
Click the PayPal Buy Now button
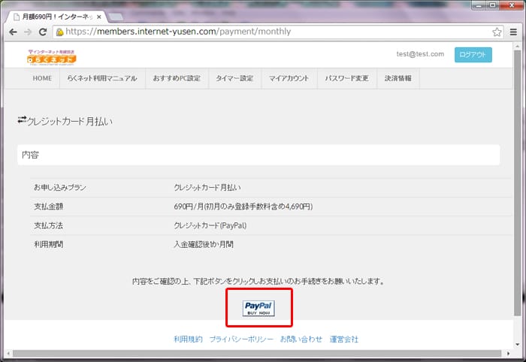pyautogui.click(x=258, y=308)
